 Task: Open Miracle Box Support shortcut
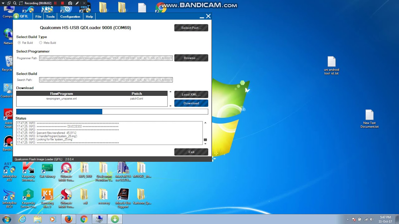[x=123, y=198]
